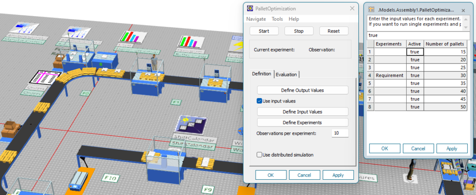Enable Use distributed simulation checkbox
This screenshot has width=476, height=195.
[x=260, y=155]
